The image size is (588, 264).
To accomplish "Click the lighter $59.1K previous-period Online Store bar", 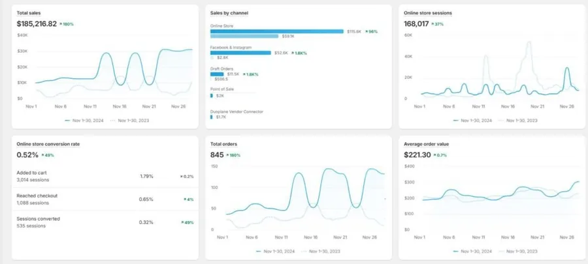I will [244, 37].
